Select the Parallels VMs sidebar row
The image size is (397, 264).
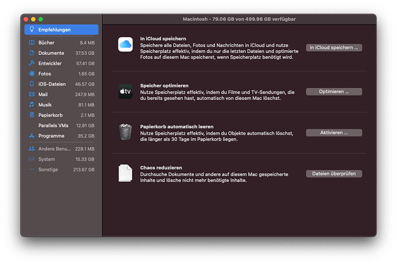point(62,126)
